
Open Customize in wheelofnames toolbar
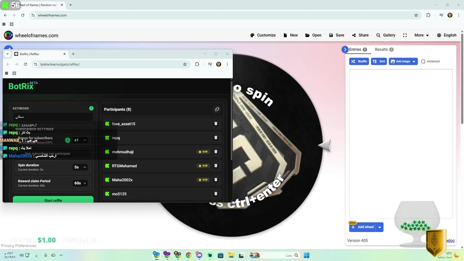point(263,35)
